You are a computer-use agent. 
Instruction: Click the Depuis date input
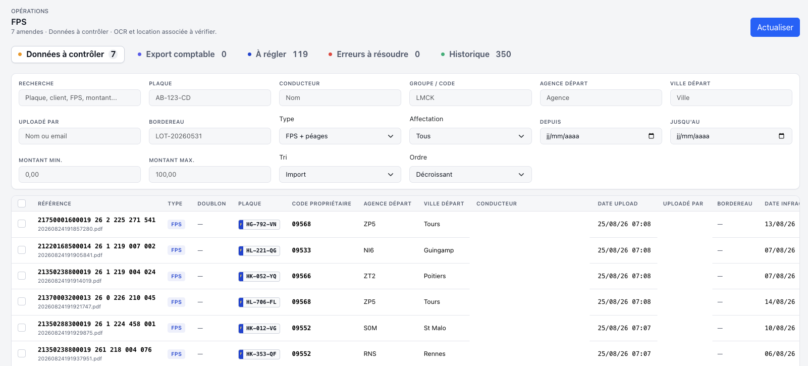tap(601, 136)
